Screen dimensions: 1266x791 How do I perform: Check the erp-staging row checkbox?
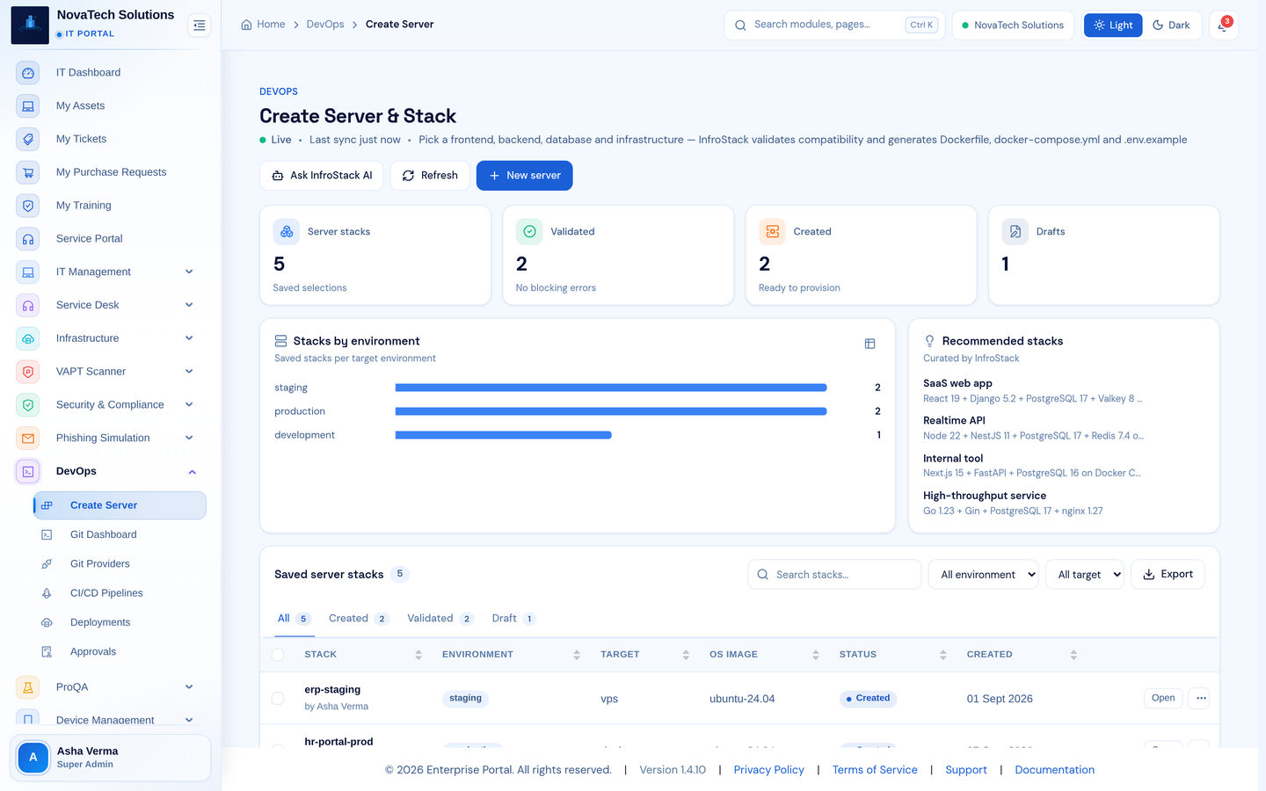click(x=278, y=699)
